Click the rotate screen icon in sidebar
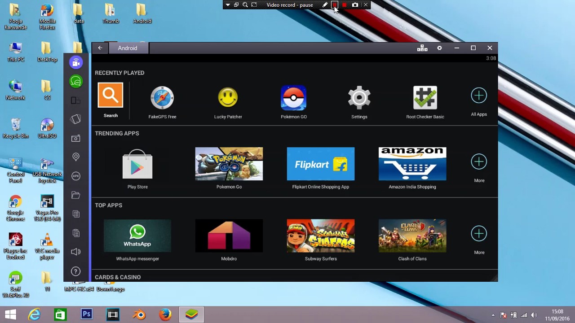Image resolution: width=575 pixels, height=323 pixels. tap(76, 100)
